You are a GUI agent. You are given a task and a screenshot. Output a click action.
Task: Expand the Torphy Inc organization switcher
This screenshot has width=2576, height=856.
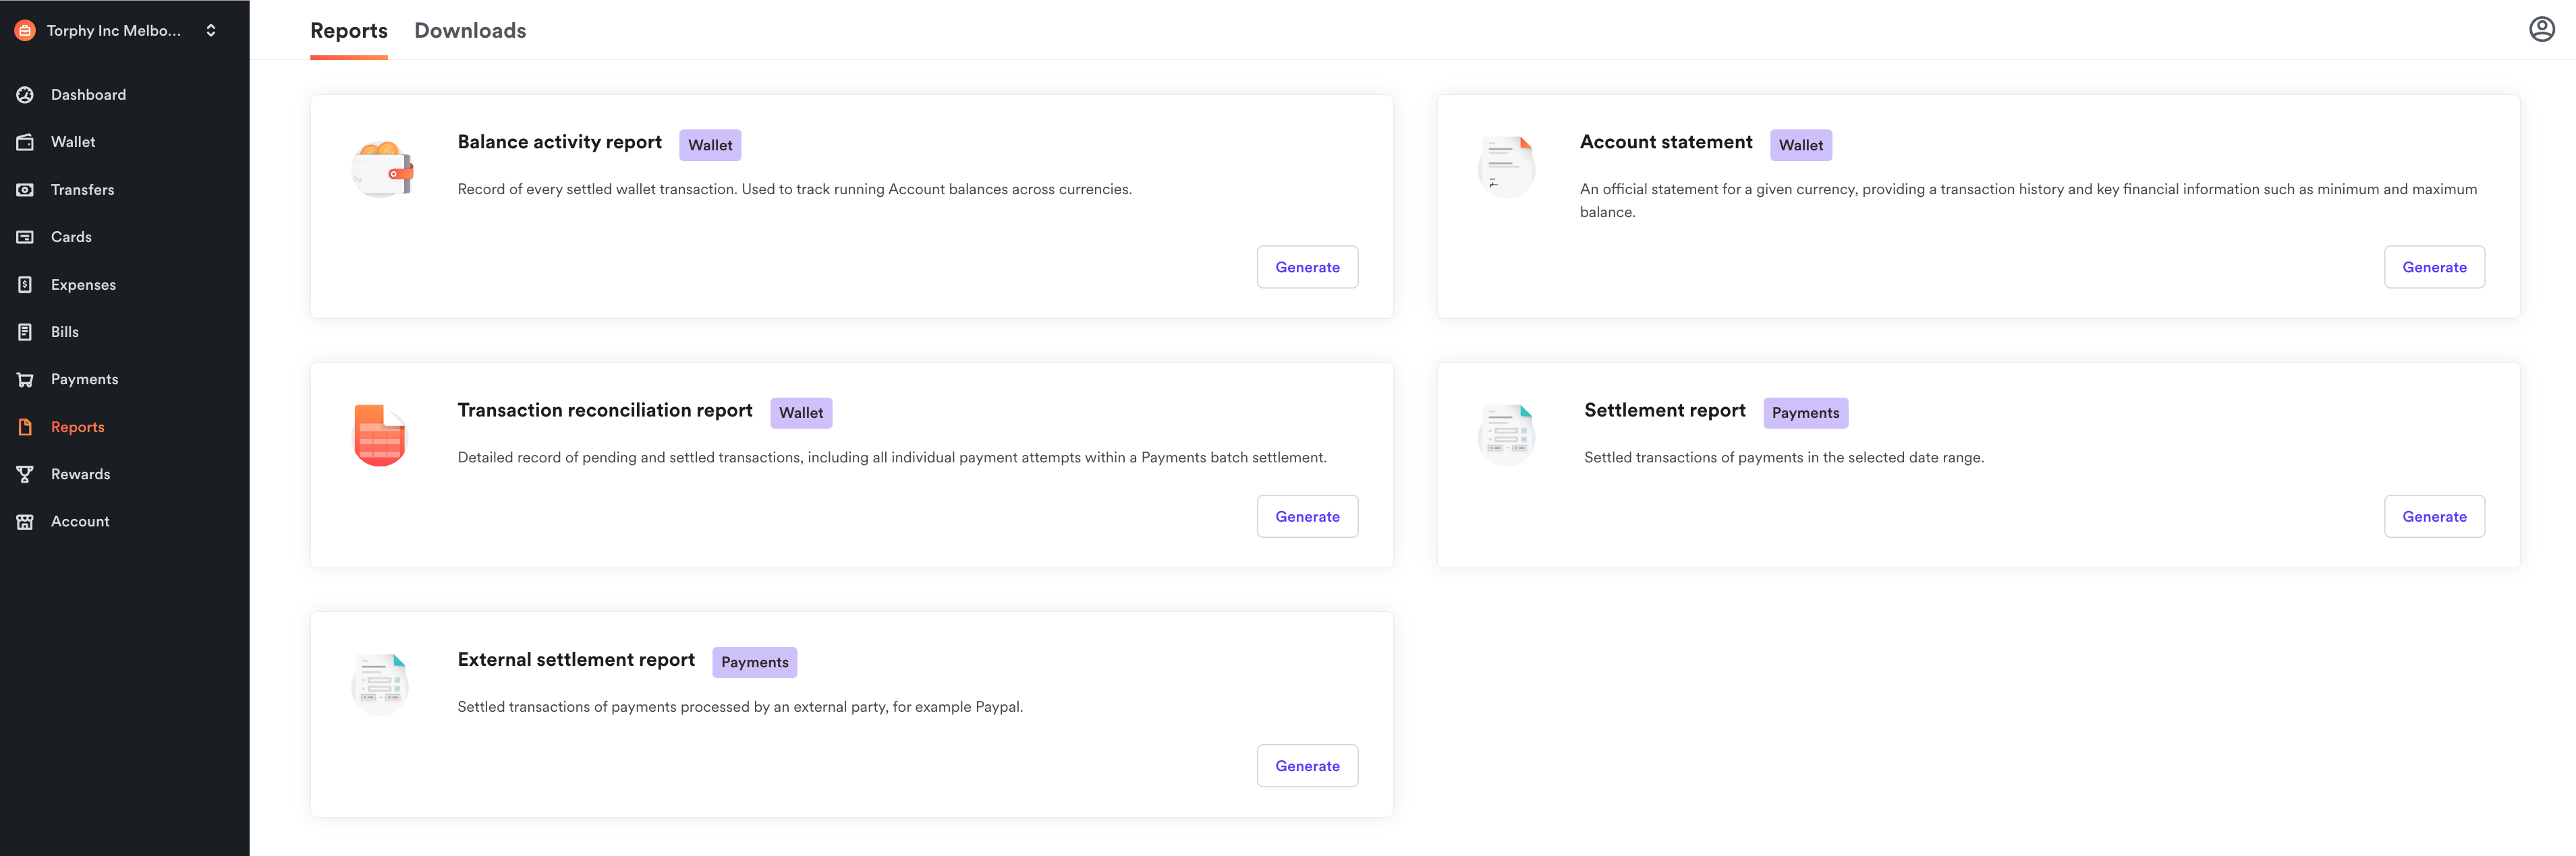[210, 30]
